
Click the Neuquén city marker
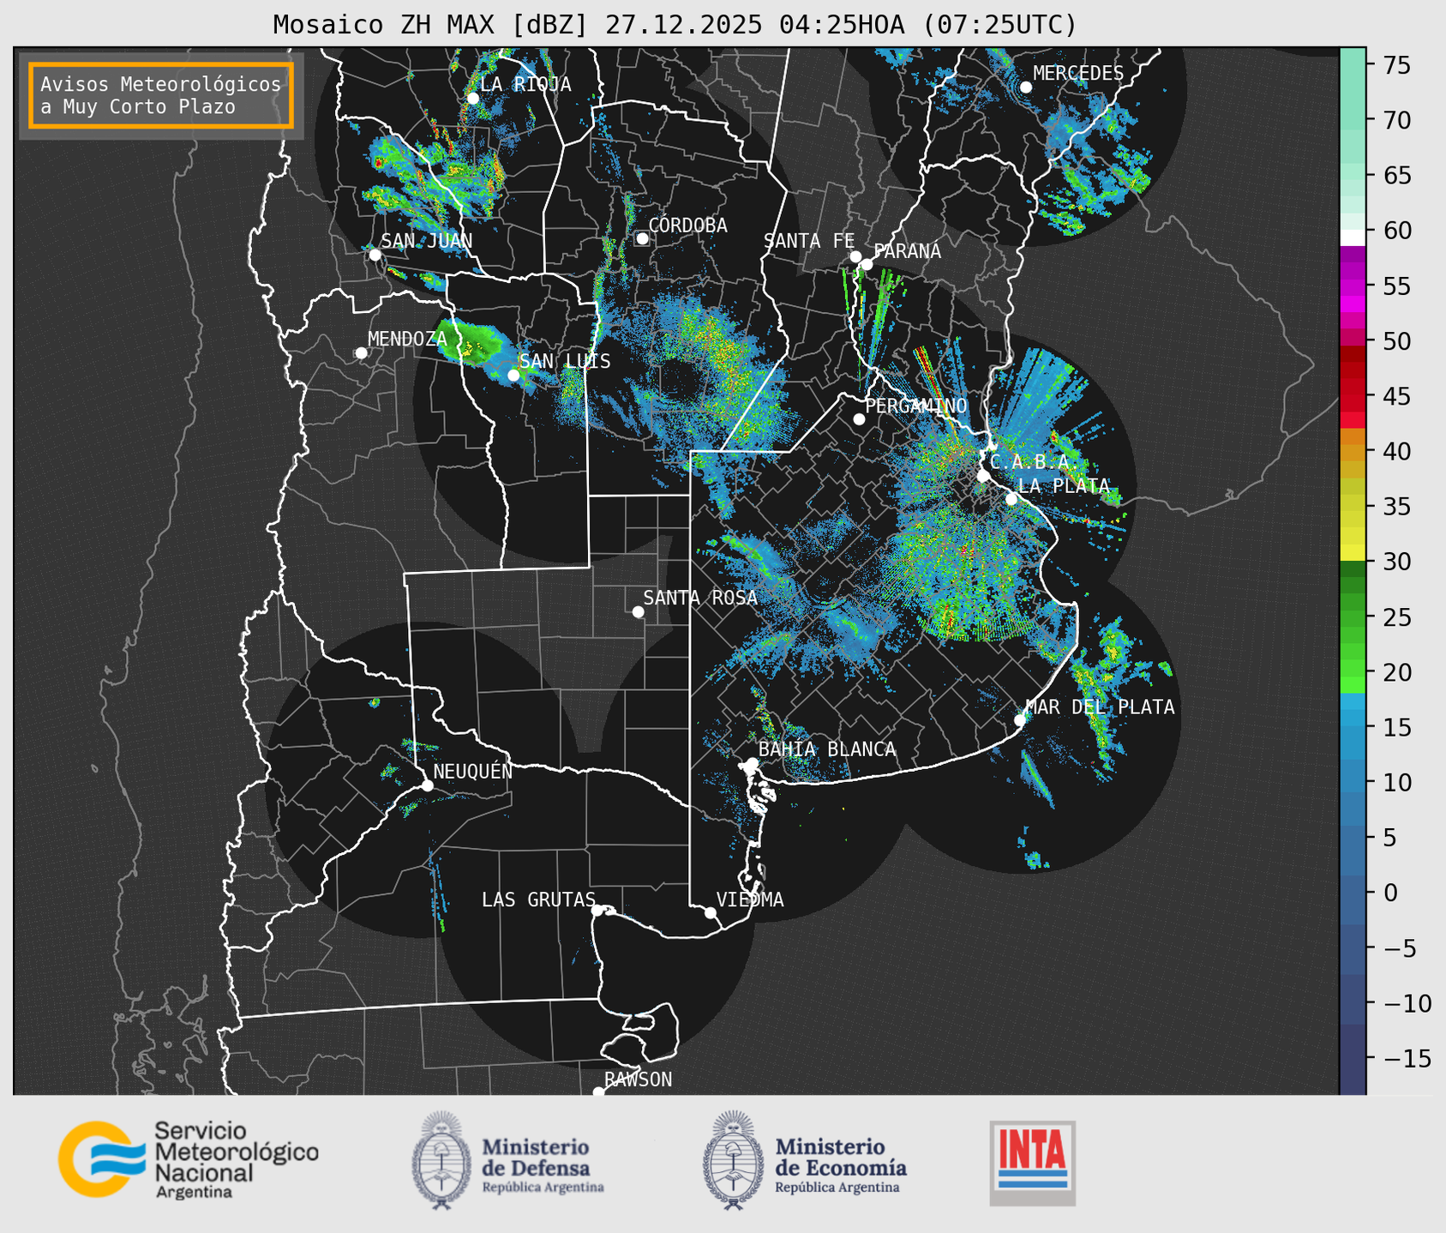[427, 785]
